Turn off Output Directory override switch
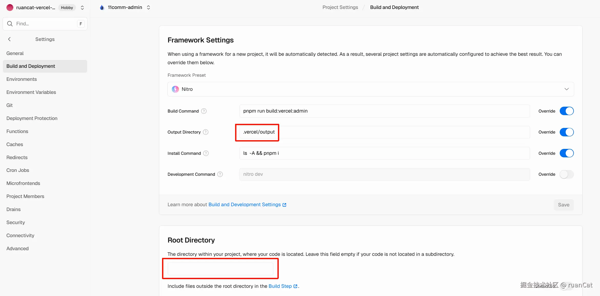600x296 pixels. coord(566,132)
